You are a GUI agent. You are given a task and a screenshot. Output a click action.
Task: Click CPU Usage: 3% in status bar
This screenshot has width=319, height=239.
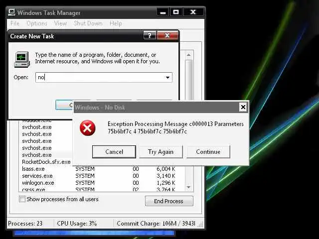(x=77, y=224)
